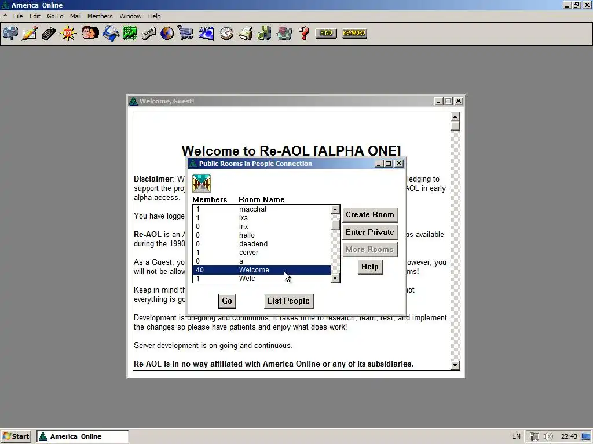593x444 pixels.
Task: Click Welcome window scrollbar up arrow
Action: click(455, 117)
